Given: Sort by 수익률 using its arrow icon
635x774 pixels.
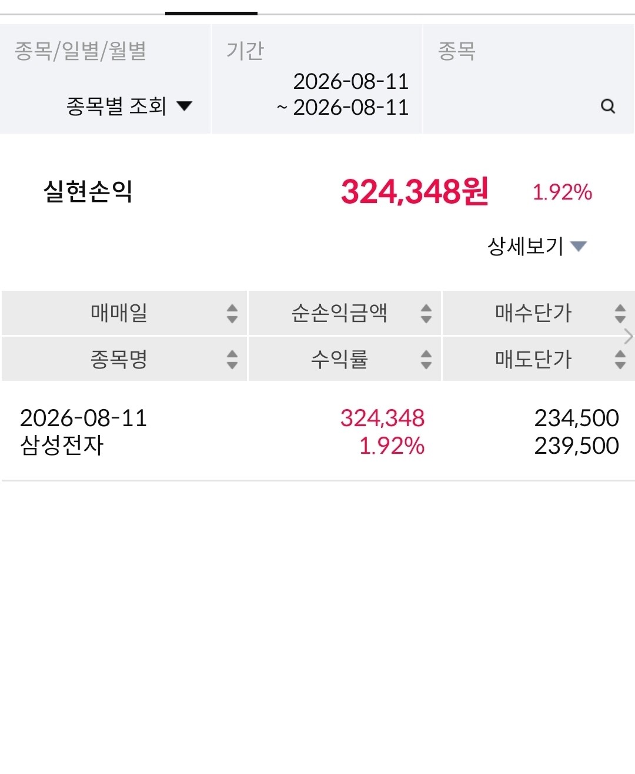Looking at the screenshot, I should [x=426, y=359].
